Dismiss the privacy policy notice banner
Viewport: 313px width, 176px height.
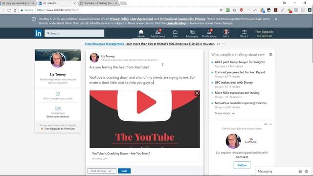click(x=276, y=19)
